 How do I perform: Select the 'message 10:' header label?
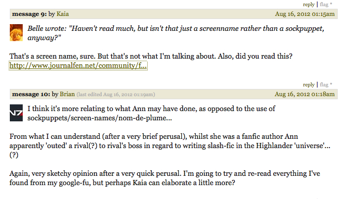[31, 94]
